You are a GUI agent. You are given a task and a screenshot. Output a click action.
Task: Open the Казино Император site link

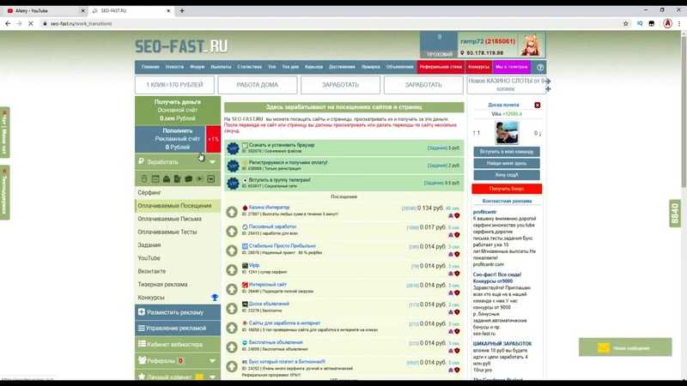[x=269, y=208]
